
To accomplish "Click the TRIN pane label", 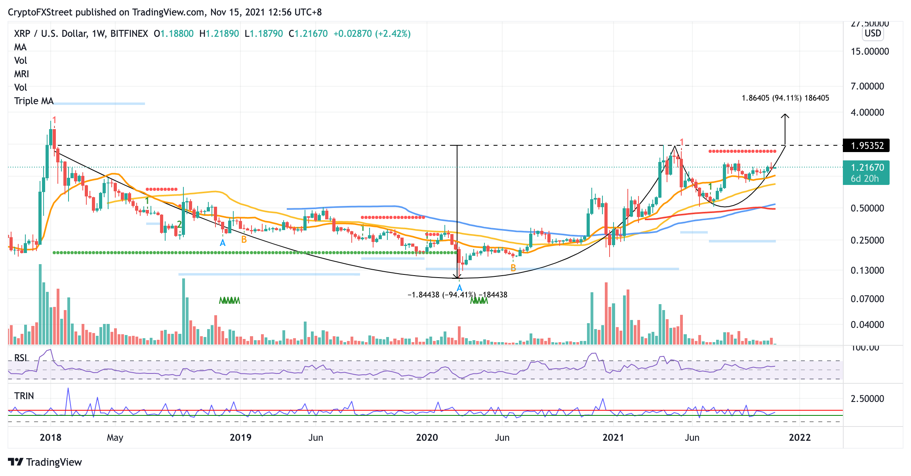I will (x=24, y=396).
